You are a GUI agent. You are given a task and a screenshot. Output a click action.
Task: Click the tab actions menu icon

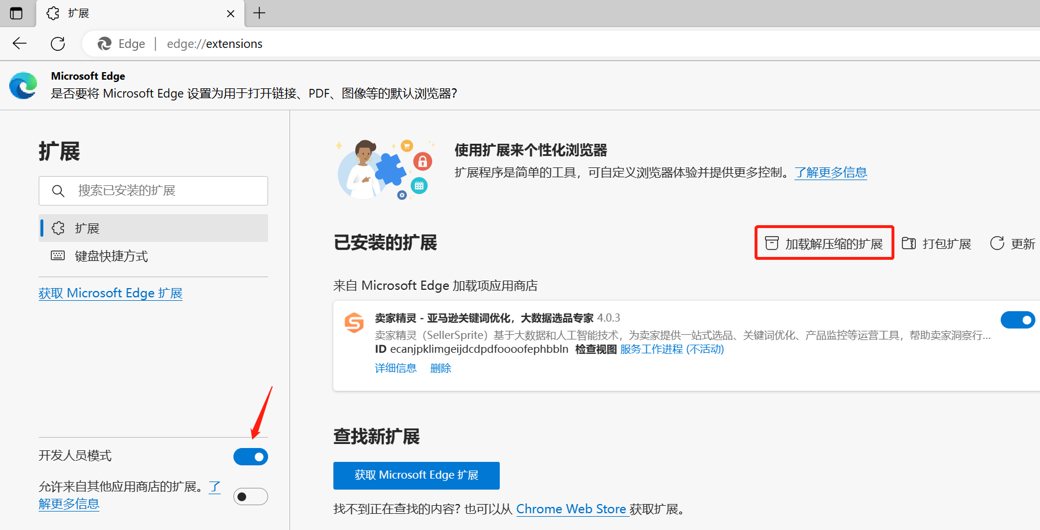coord(16,13)
